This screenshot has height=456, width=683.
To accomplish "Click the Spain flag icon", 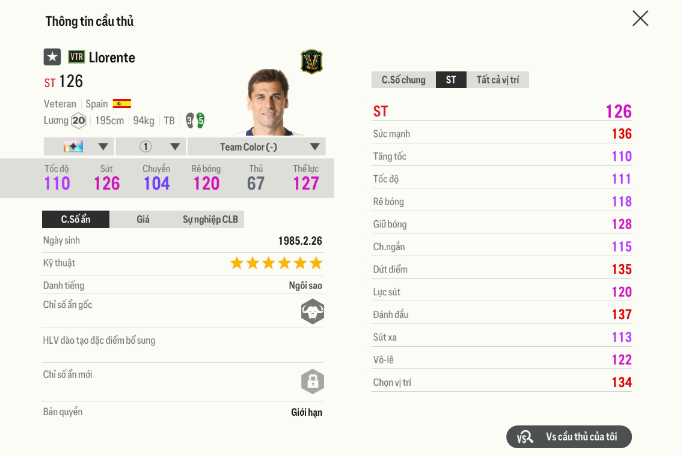I will pyautogui.click(x=123, y=103).
